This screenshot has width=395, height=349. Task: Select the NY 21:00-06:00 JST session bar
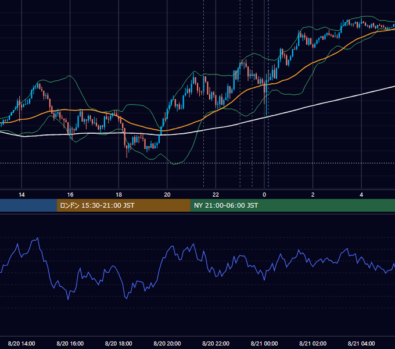[x=292, y=205]
